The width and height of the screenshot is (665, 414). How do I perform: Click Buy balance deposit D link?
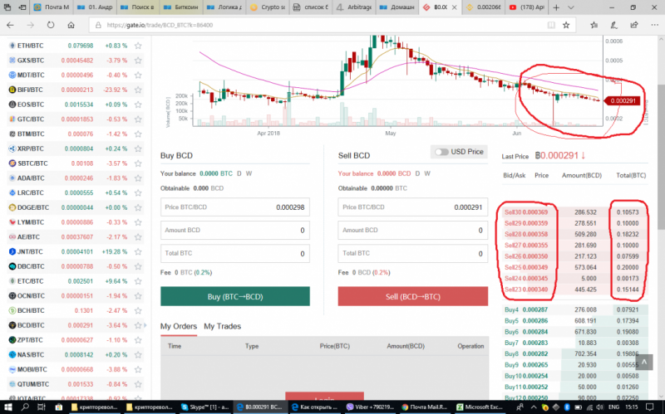(239, 173)
